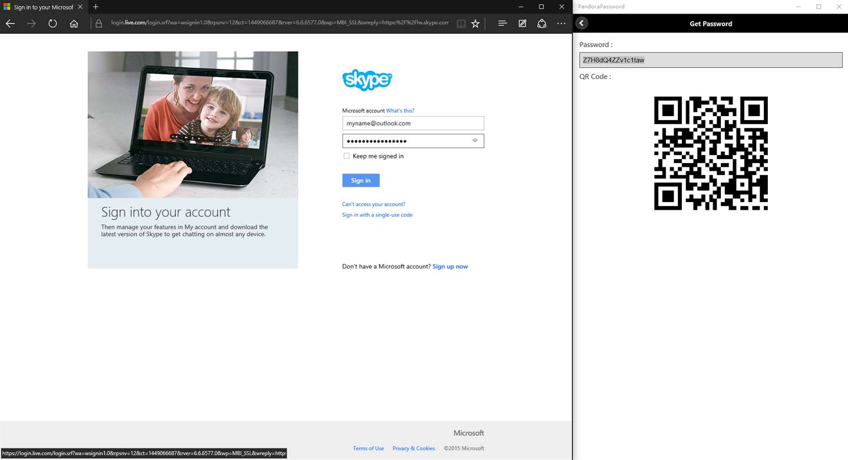The width and height of the screenshot is (848, 460).
Task: Open the Edge home page button
Action: pyautogui.click(x=74, y=24)
